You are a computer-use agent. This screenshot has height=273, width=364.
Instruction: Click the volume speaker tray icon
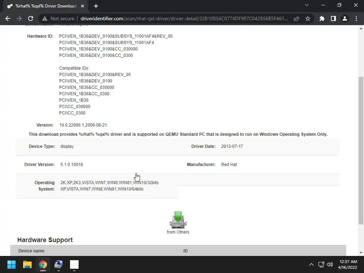point(330,264)
